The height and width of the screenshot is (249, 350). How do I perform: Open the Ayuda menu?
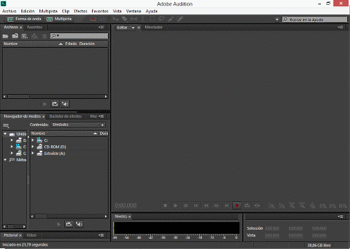tap(151, 11)
